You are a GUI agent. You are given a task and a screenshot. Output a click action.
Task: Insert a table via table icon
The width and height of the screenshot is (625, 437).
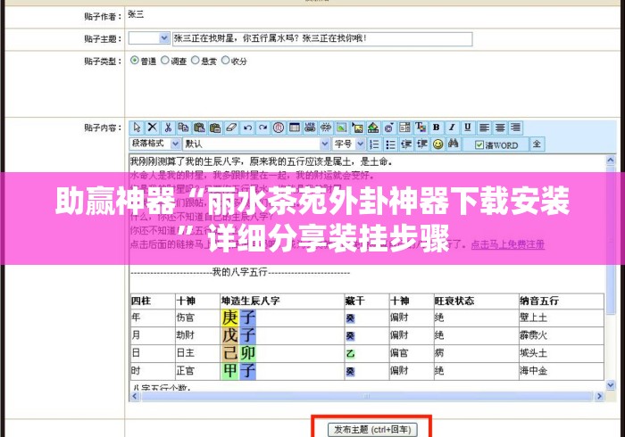pos(294,128)
